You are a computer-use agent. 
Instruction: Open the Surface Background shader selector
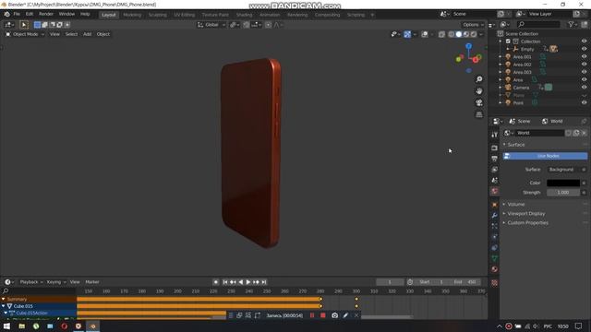click(x=564, y=170)
